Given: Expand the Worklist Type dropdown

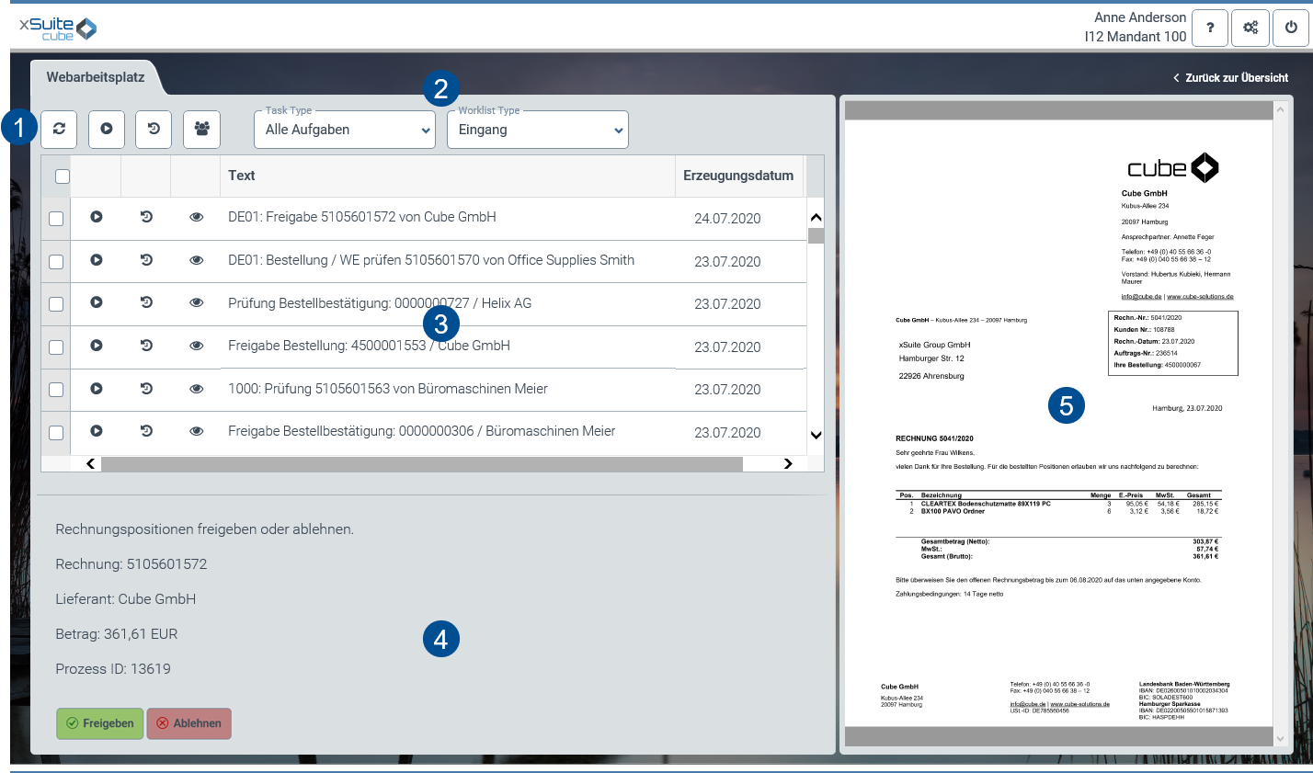Looking at the screenshot, I should (x=538, y=130).
